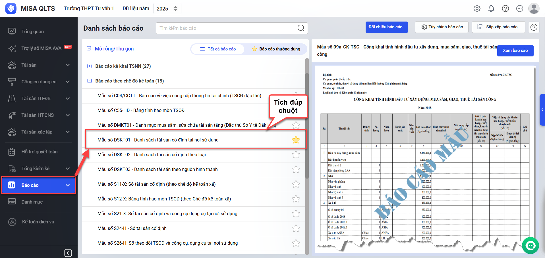Collapse the sidebar with the bottom arrow button
Image resolution: width=545 pixels, height=258 pixels.
68,253
